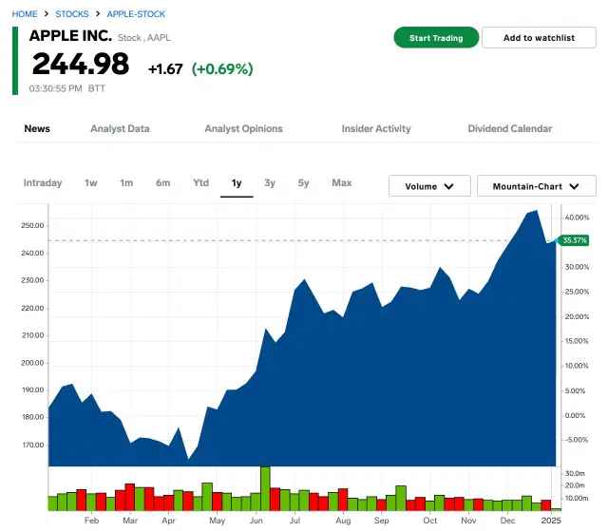Screen dimensions: 608x531
Task: Open the Dividend Calendar tab
Action: click(x=509, y=129)
